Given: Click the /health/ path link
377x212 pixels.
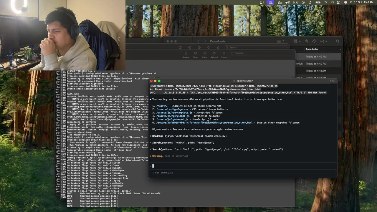Looking at the screenshot, I should 162,106.
